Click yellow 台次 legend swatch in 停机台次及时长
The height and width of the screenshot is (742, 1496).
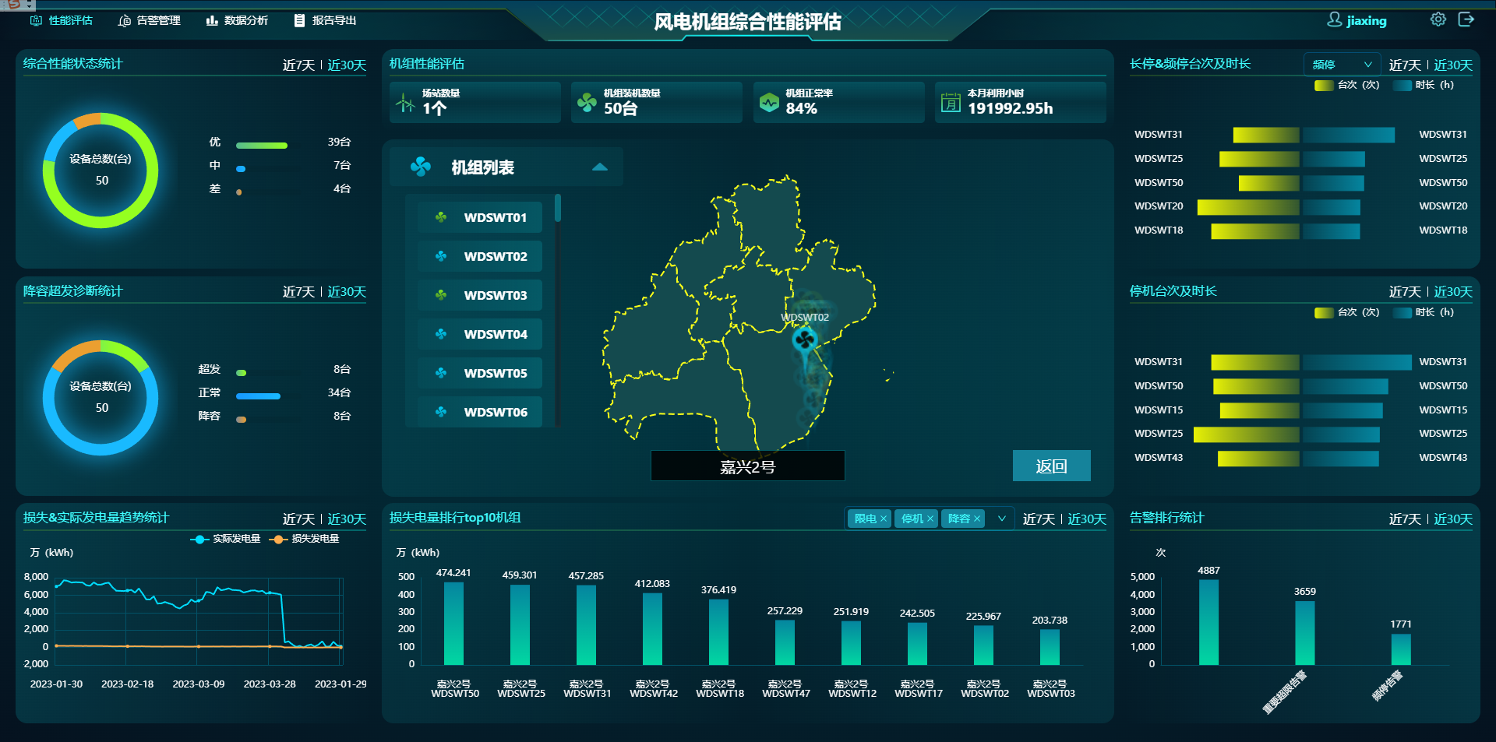pos(1323,312)
